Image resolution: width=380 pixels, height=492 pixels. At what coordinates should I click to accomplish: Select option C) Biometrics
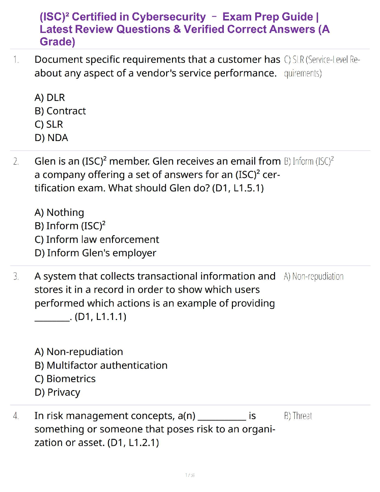click(65, 379)
